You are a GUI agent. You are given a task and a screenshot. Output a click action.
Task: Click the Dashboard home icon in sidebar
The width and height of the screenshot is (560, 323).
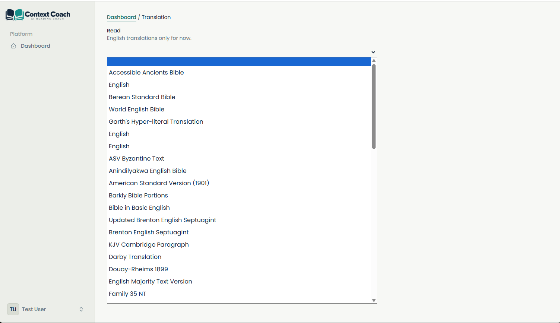coord(13,46)
